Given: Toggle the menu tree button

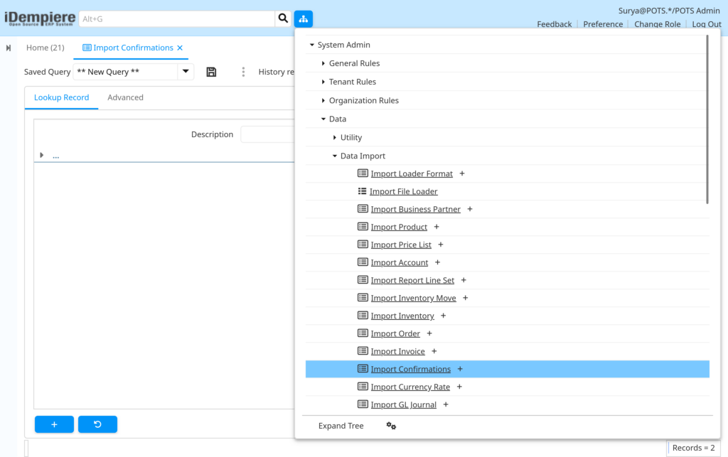Looking at the screenshot, I should (x=303, y=18).
